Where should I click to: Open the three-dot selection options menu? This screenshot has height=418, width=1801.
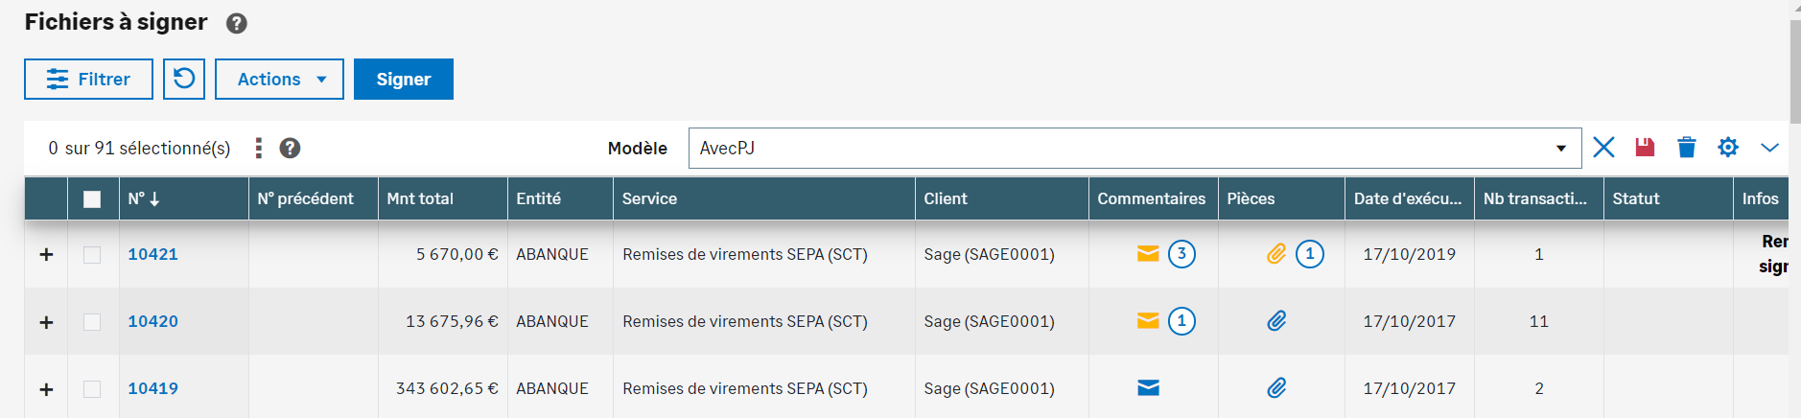258,148
